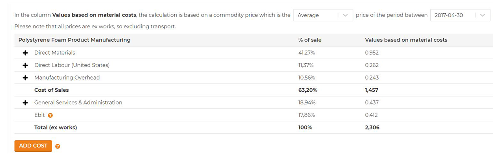Click 'Values based on material costs' column header

pyautogui.click(x=406, y=40)
